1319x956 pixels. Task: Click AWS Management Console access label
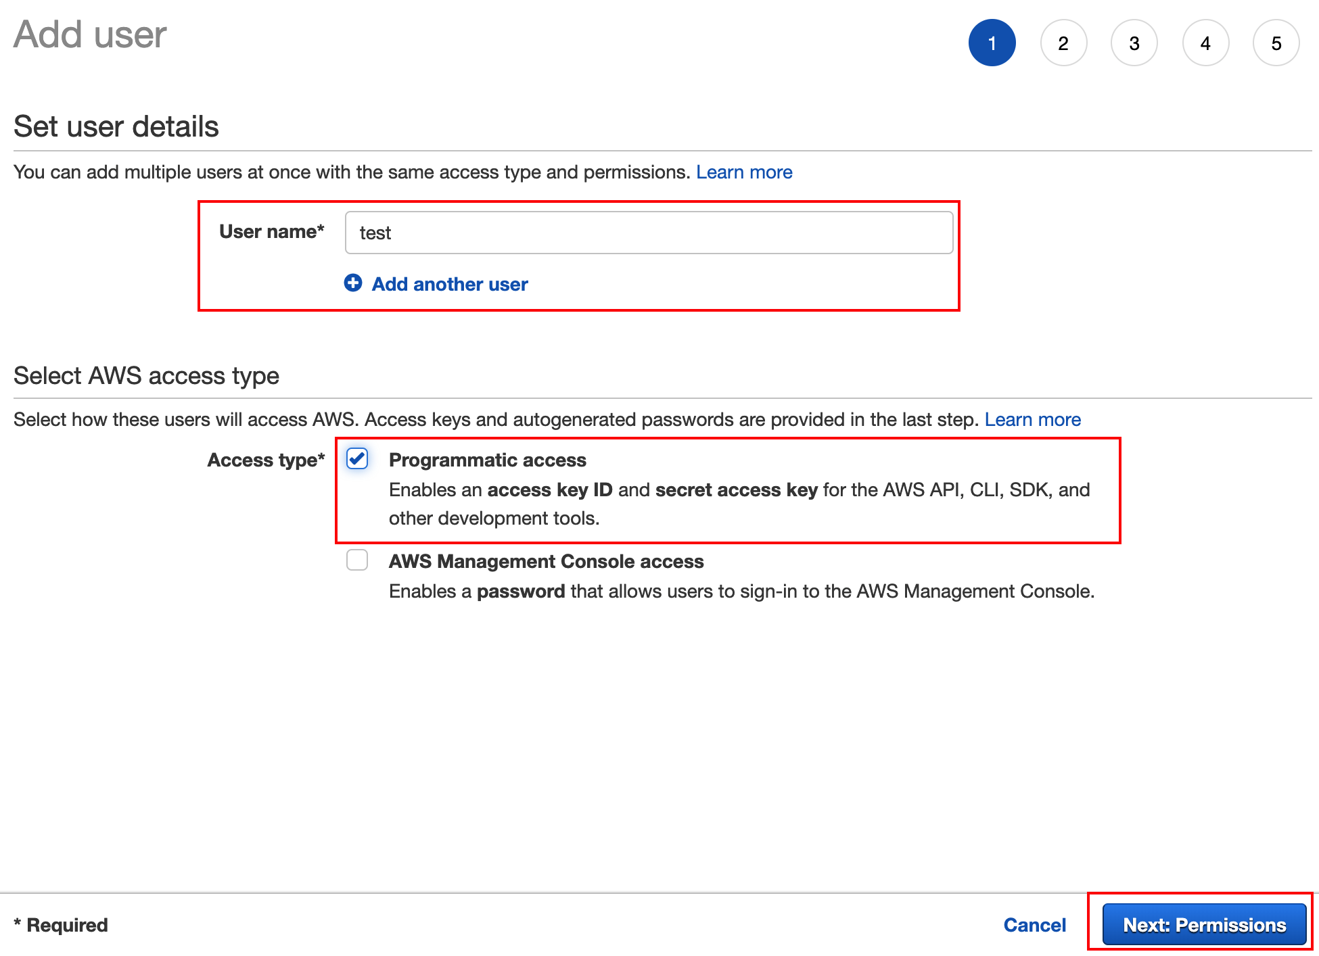(x=546, y=561)
